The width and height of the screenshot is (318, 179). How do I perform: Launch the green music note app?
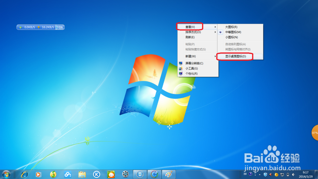53,174
